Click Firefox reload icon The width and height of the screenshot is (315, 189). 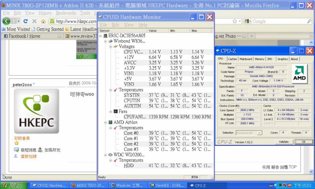click(26, 21)
